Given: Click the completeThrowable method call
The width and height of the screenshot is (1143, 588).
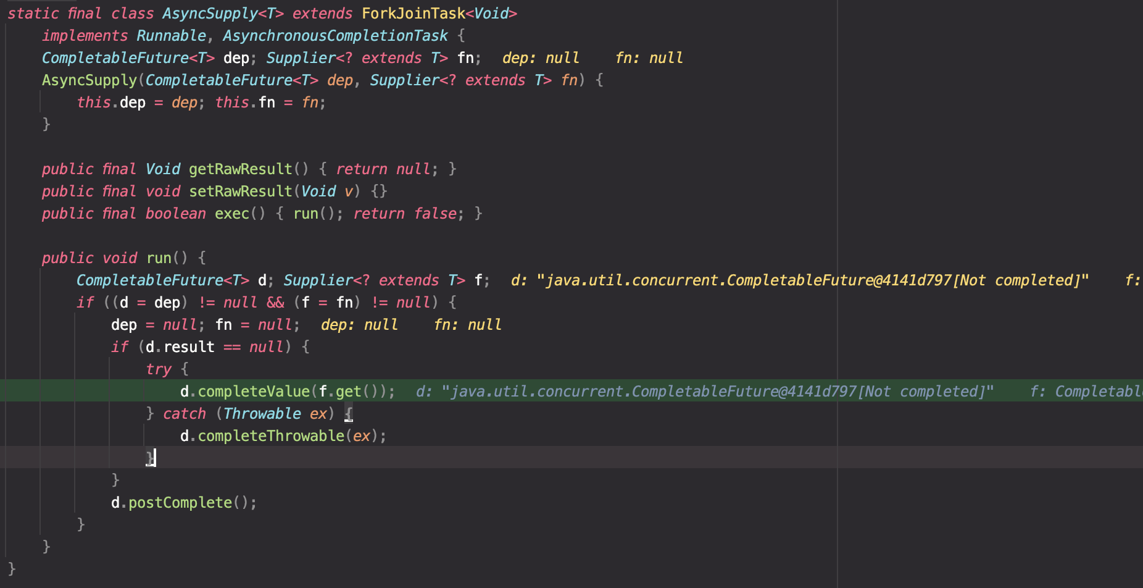Looking at the screenshot, I should [x=271, y=436].
